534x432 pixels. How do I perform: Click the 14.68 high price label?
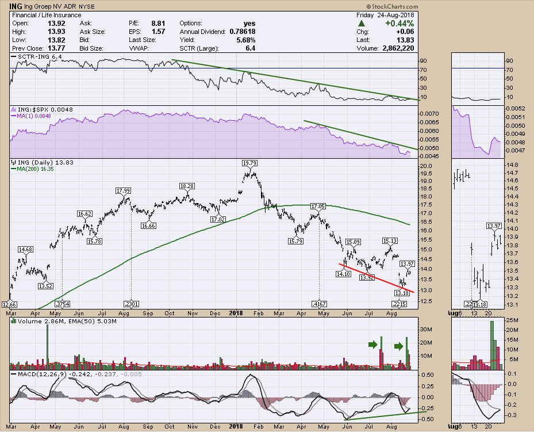tap(25, 250)
